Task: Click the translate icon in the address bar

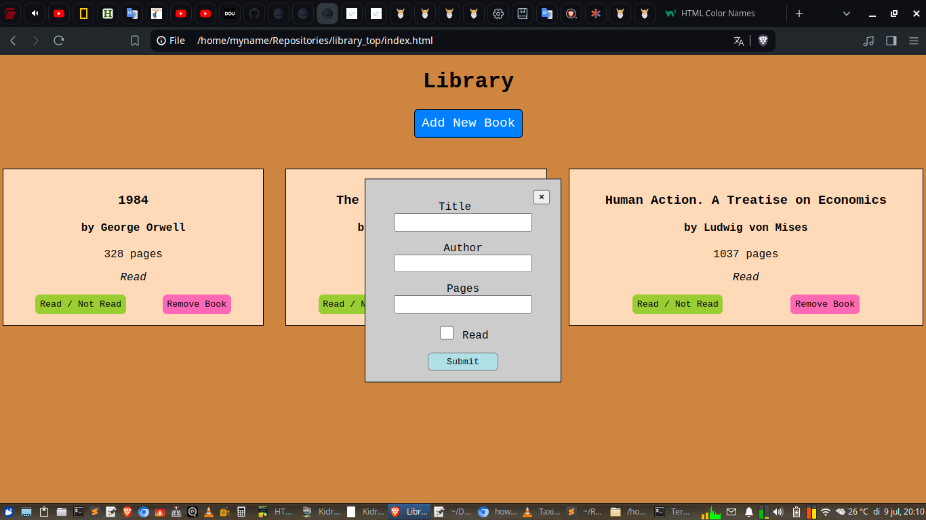Action: point(738,41)
